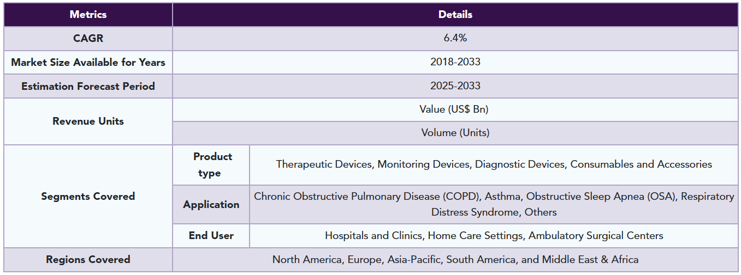This screenshot has width=741, height=275.
Task: Click the 2018-2033 value cell
Action: [x=455, y=62]
